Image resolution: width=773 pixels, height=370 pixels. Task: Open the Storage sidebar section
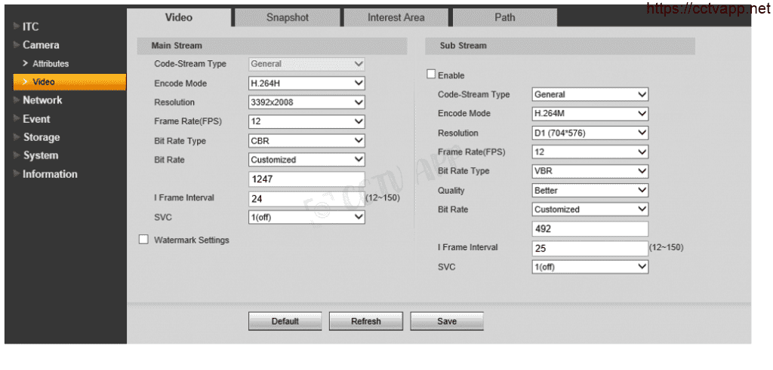coord(41,137)
